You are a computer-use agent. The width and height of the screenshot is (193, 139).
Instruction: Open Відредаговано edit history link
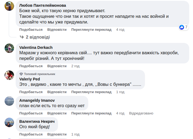(x=141, y=113)
